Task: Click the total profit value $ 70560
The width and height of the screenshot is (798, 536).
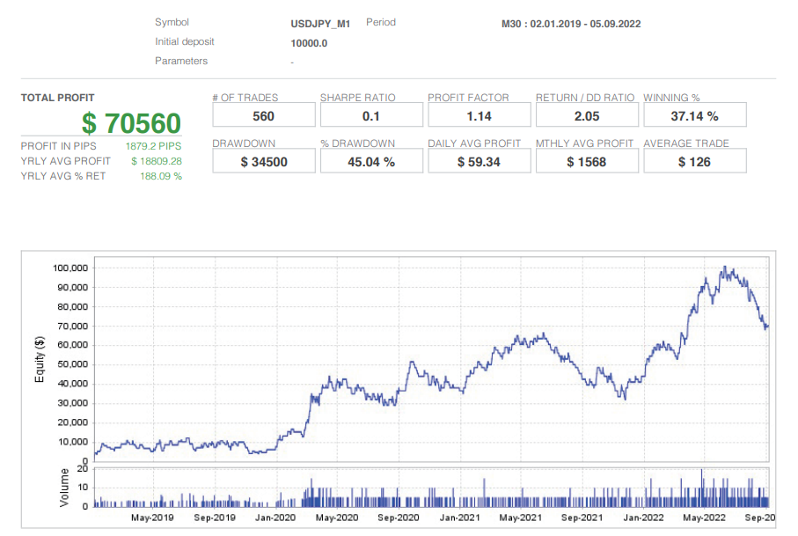Action: click(x=131, y=123)
